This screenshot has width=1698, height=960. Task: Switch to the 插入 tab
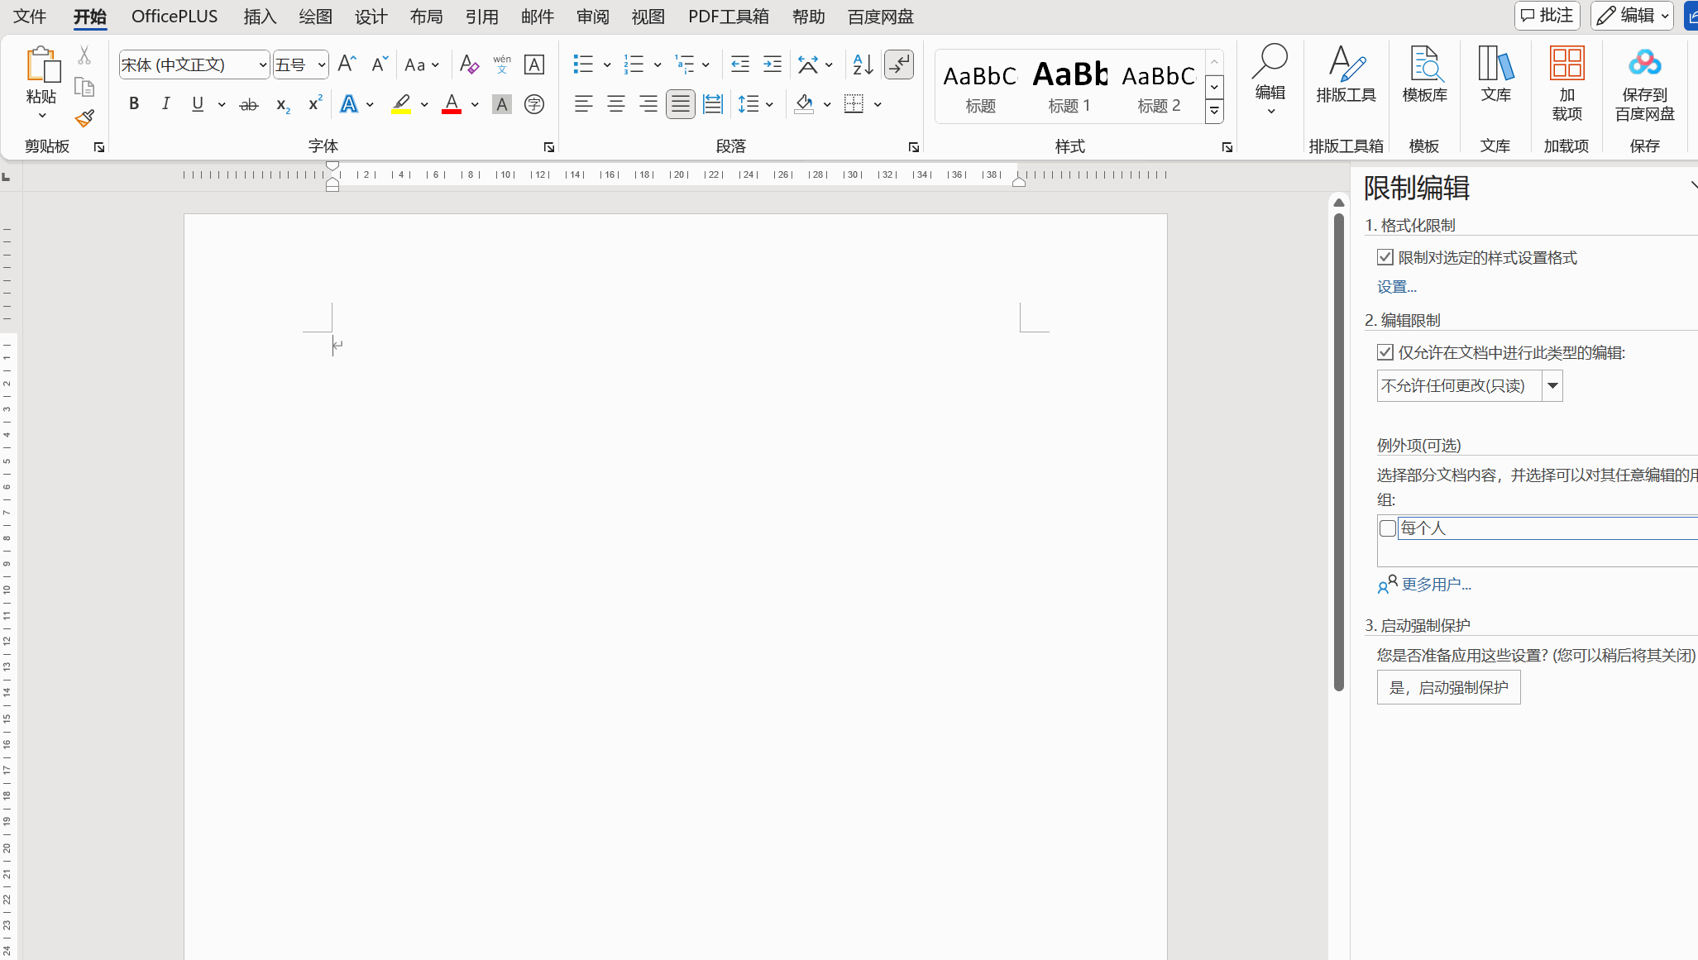(x=260, y=17)
